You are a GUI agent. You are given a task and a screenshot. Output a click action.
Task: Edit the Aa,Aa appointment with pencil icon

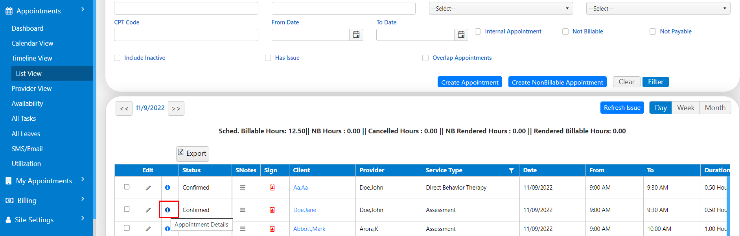[x=148, y=188]
